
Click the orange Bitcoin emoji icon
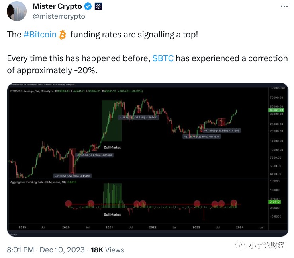click(62, 35)
